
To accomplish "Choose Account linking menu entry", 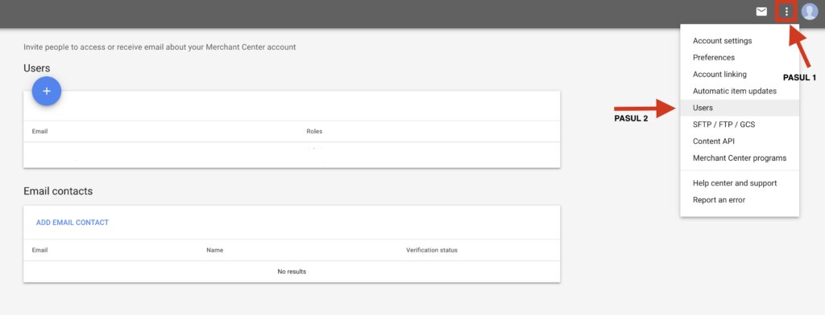I will coord(740,75).
